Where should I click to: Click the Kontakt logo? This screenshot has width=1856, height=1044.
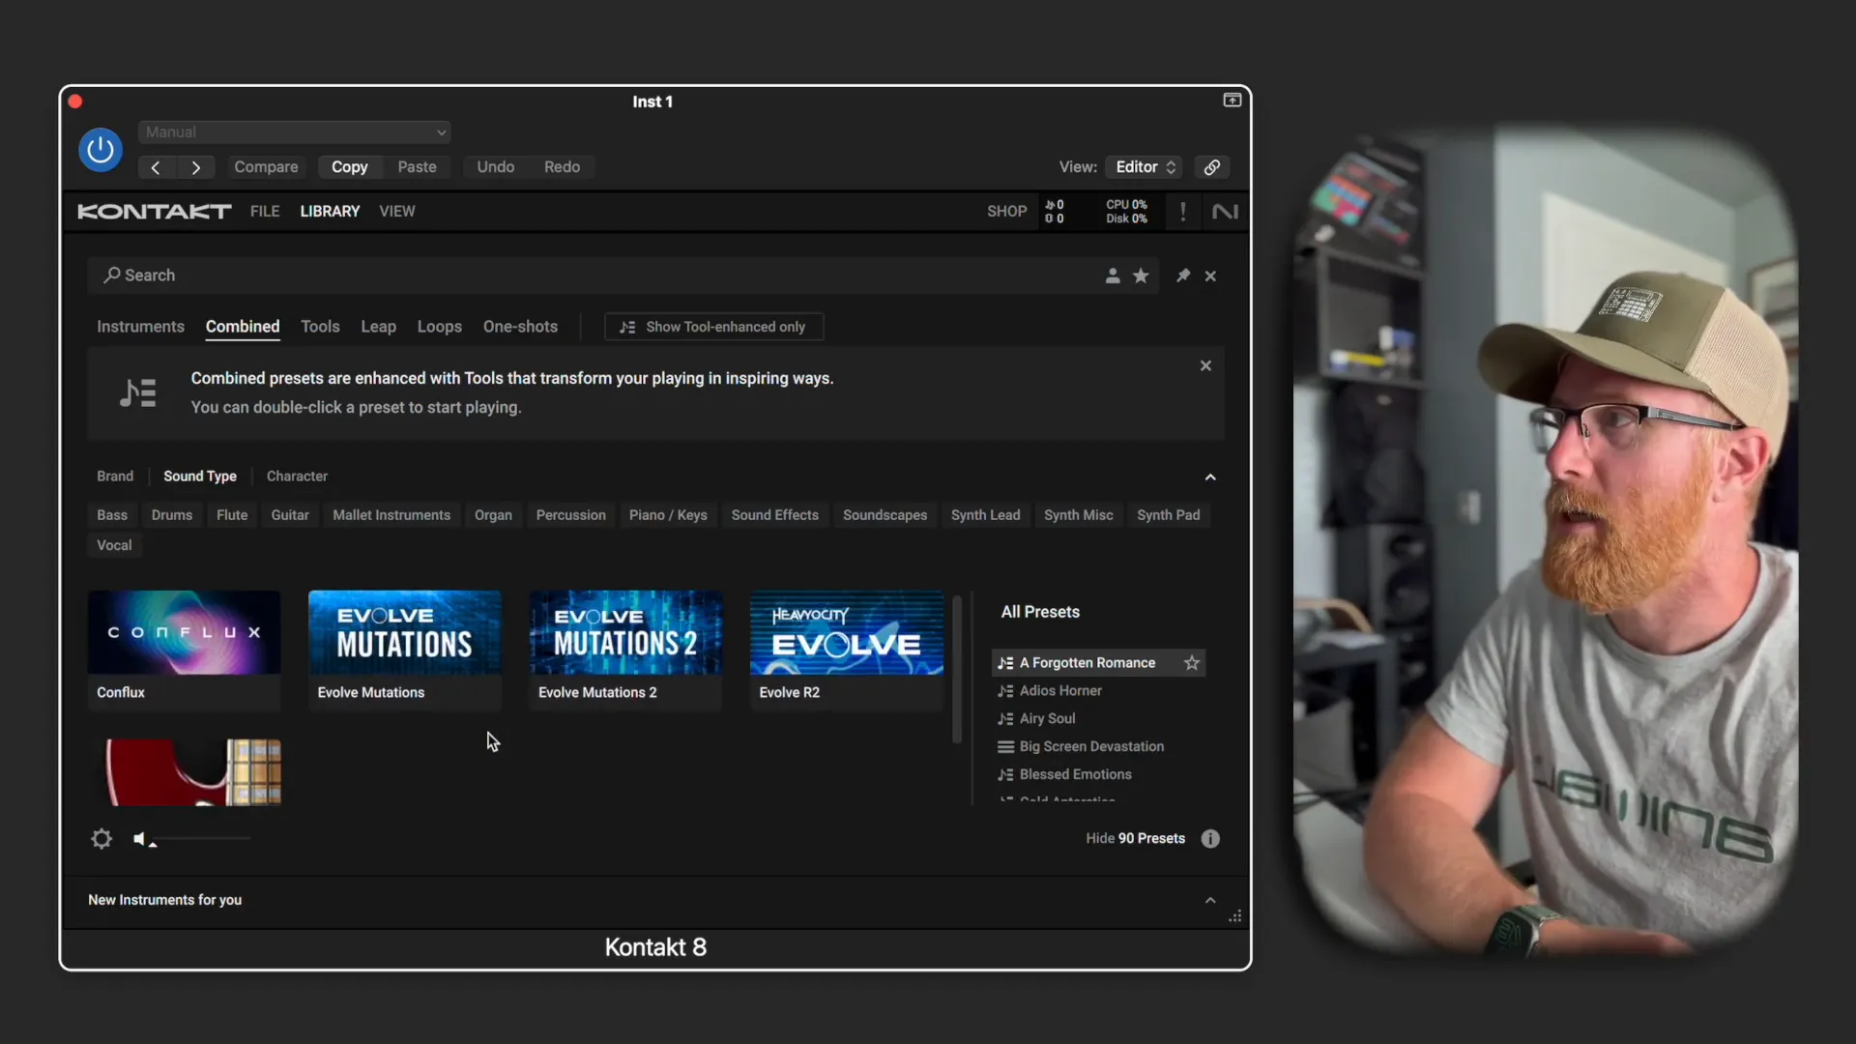point(154,212)
